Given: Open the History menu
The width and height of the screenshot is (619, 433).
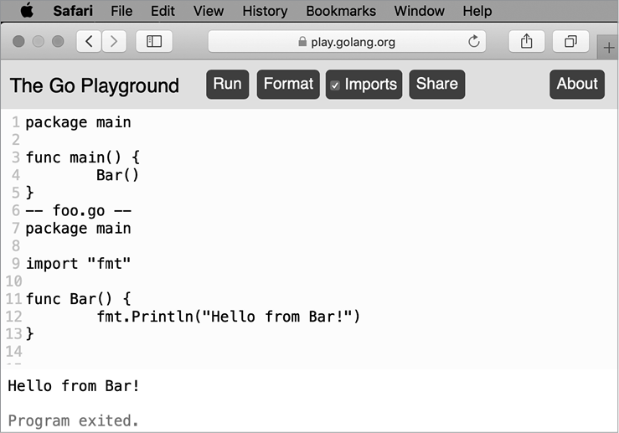Looking at the screenshot, I should (x=265, y=11).
